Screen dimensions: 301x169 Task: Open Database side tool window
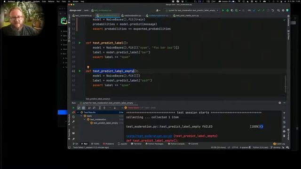[288, 21]
